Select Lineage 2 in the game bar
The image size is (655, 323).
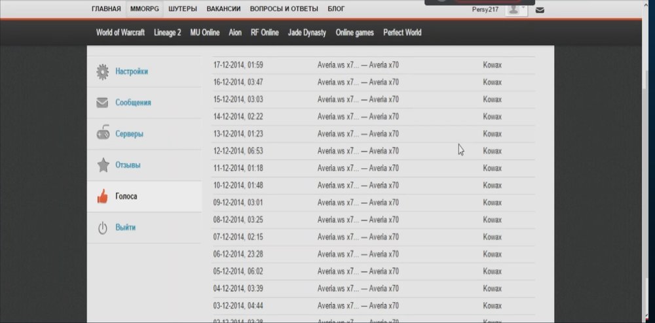click(167, 33)
